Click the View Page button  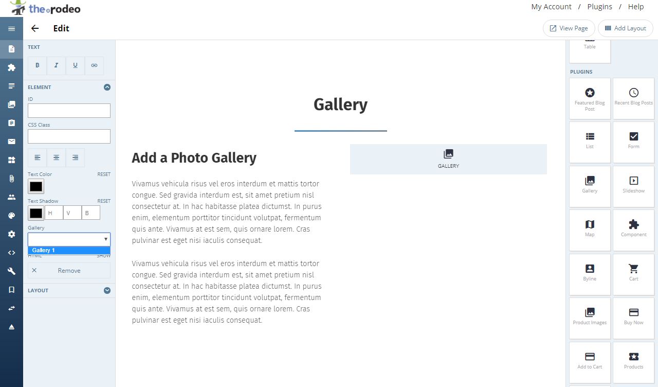(569, 28)
